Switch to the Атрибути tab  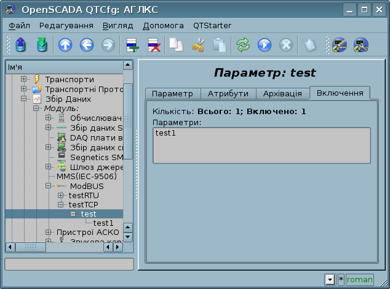click(228, 93)
